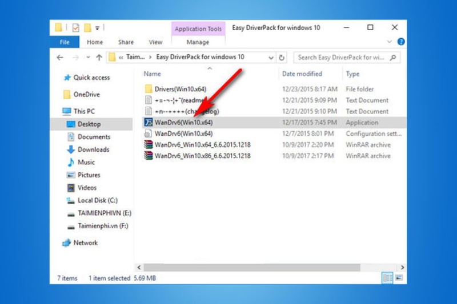
Task: Sort by the Name column header
Action: [x=152, y=74]
